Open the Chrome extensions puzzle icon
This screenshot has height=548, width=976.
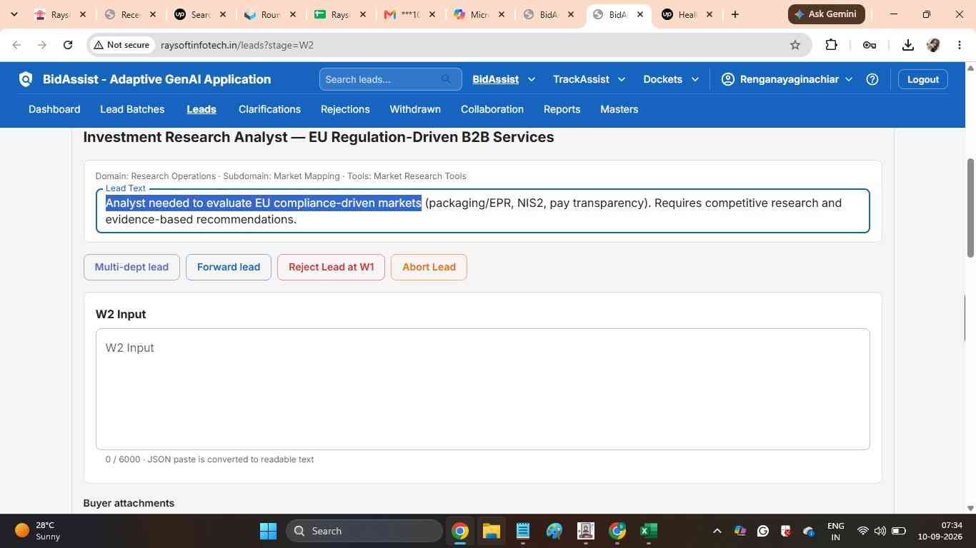click(831, 45)
